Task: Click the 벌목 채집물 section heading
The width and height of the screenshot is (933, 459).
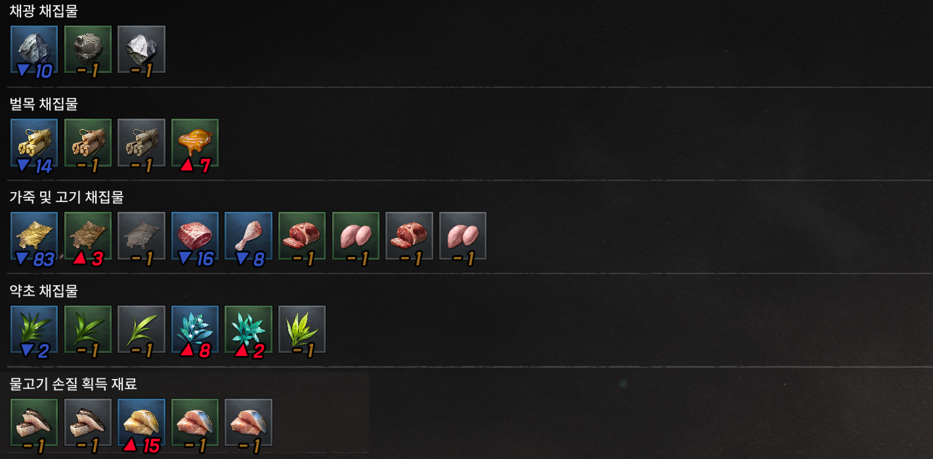Action: click(44, 104)
